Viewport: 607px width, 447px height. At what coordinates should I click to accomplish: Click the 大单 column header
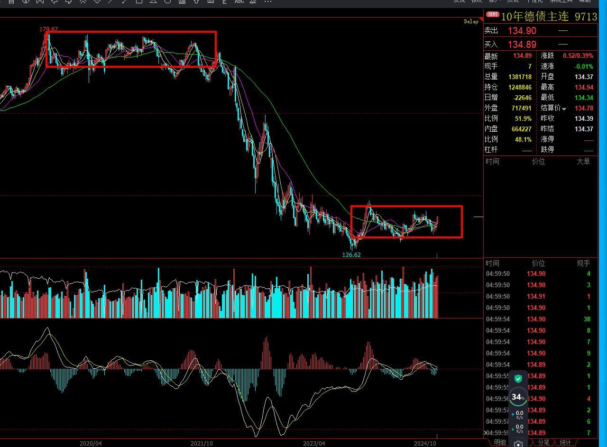click(583, 161)
